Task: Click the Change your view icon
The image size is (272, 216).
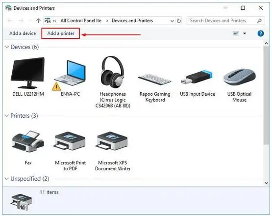Action: (x=236, y=33)
